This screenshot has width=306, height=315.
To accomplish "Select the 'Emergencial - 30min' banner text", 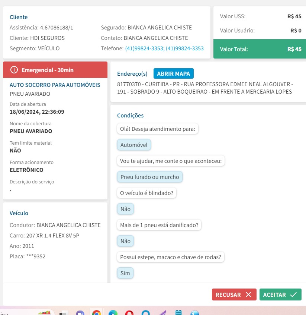I will point(48,70).
